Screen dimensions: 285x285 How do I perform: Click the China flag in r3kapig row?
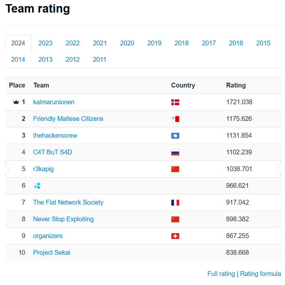pyautogui.click(x=175, y=169)
